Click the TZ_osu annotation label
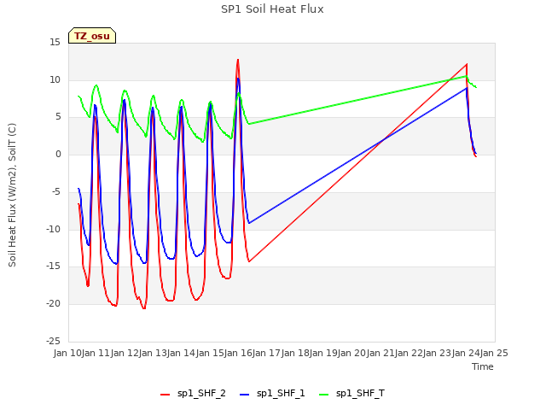Viewport: 546px width, 410px height. pos(92,36)
